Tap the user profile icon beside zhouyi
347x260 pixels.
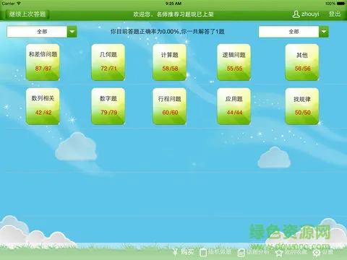coord(296,14)
